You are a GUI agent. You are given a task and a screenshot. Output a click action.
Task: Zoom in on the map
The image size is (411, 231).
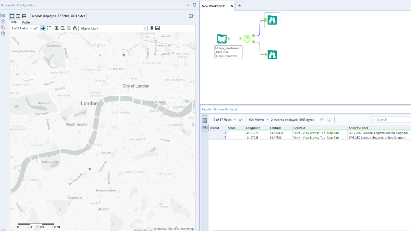click(x=57, y=28)
